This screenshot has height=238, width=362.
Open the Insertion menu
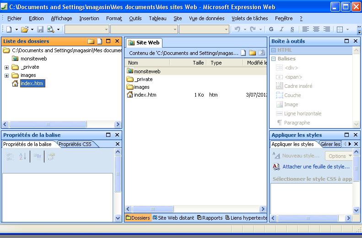[x=89, y=18]
